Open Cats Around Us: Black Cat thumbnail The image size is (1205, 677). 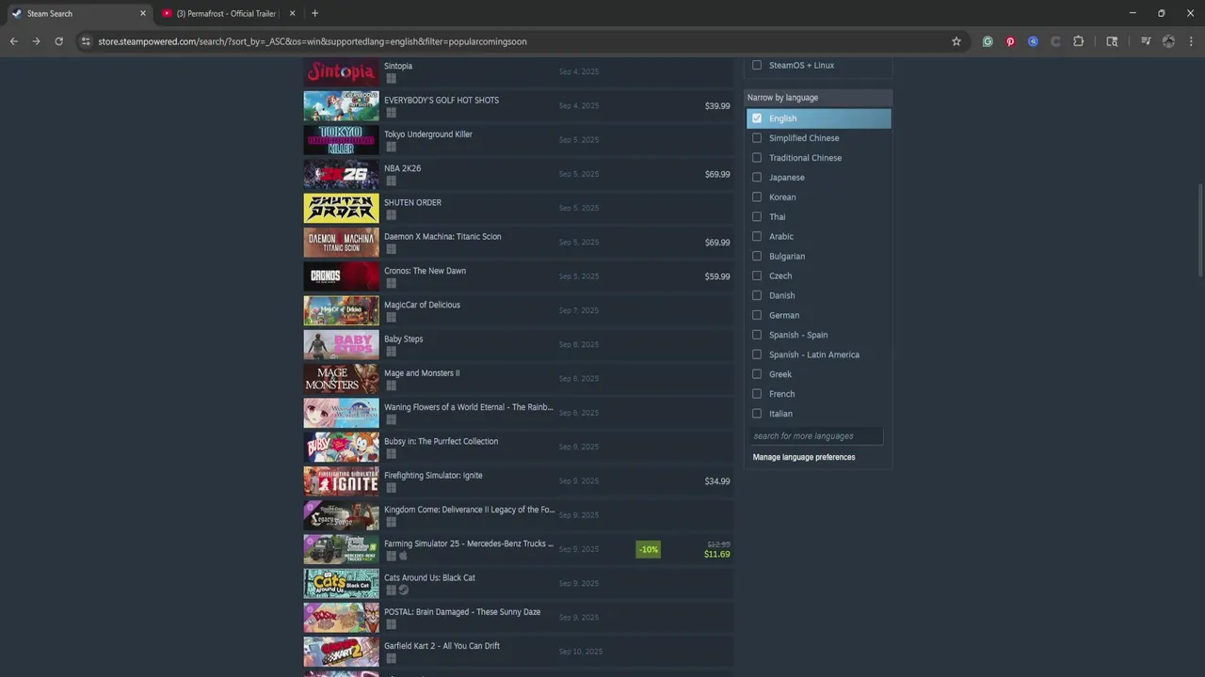[x=341, y=583]
